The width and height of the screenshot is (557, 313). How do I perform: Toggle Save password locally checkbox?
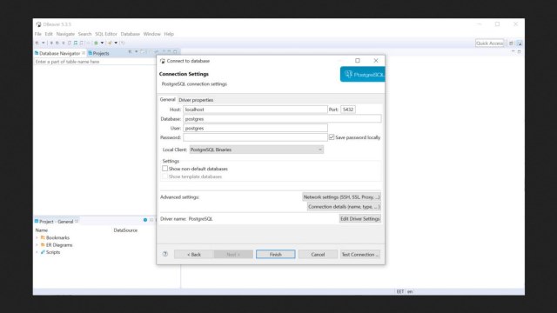point(332,137)
